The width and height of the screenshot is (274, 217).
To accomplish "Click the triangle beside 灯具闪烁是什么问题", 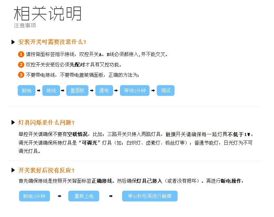I will point(13,123).
